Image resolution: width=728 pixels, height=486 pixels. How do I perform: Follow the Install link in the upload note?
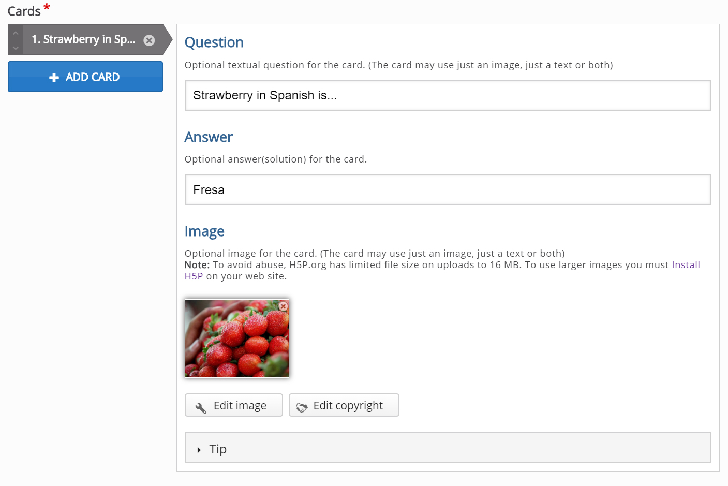686,265
